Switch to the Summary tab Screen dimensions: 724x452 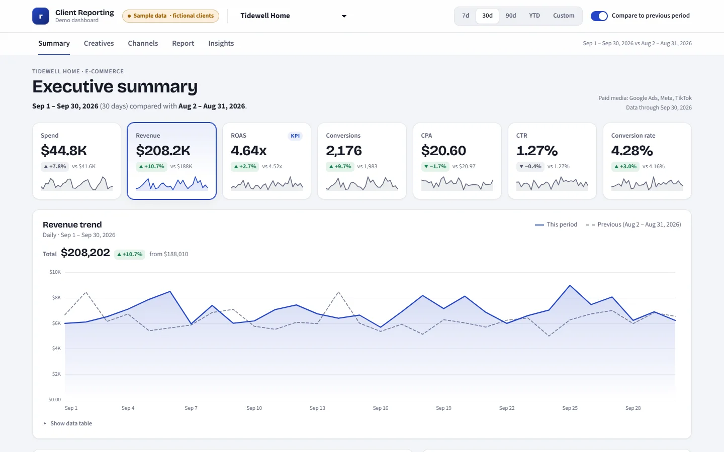pos(54,44)
